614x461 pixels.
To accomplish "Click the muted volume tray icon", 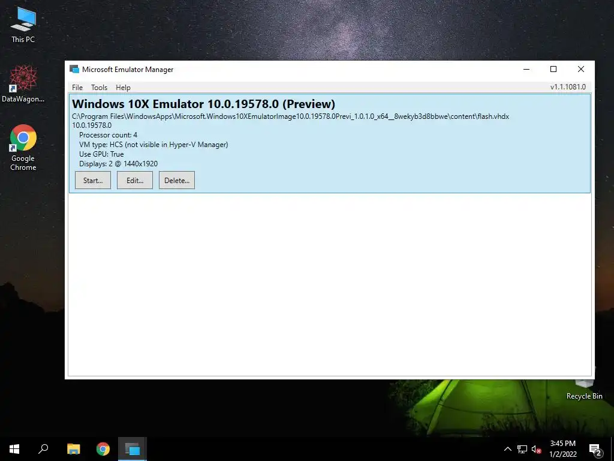I will (537, 449).
